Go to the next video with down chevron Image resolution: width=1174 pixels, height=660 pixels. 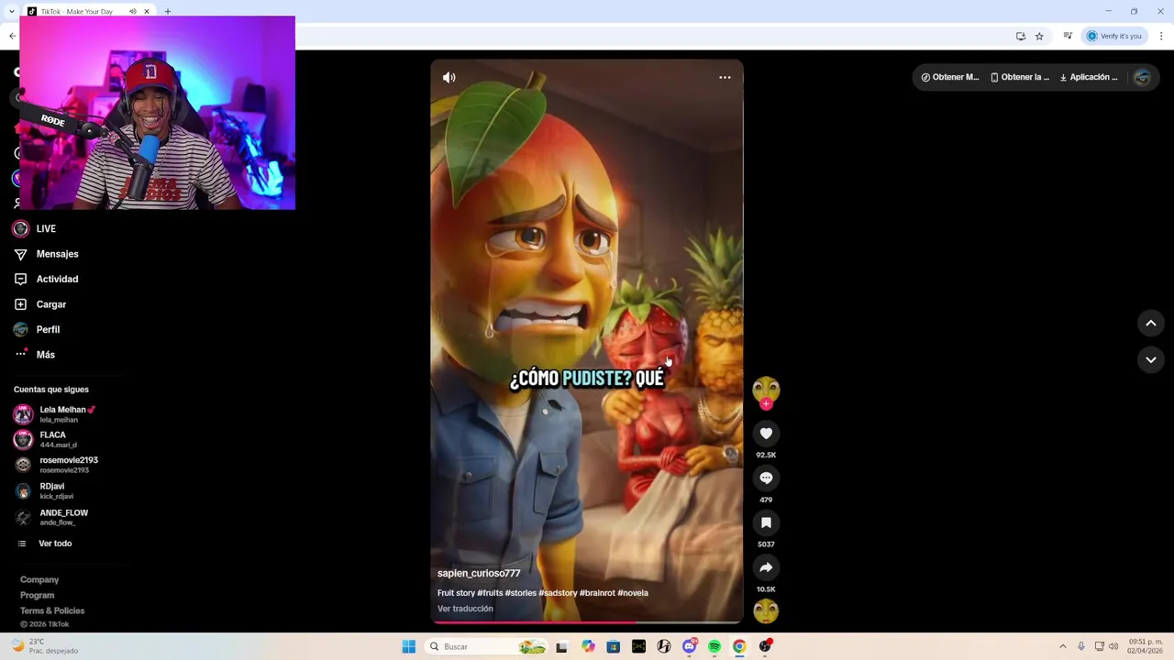point(1151,360)
